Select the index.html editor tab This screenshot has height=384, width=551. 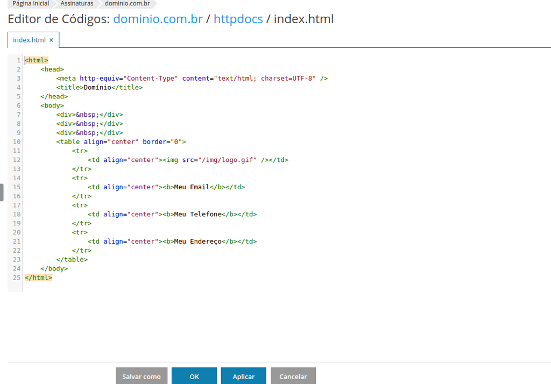pyautogui.click(x=29, y=40)
